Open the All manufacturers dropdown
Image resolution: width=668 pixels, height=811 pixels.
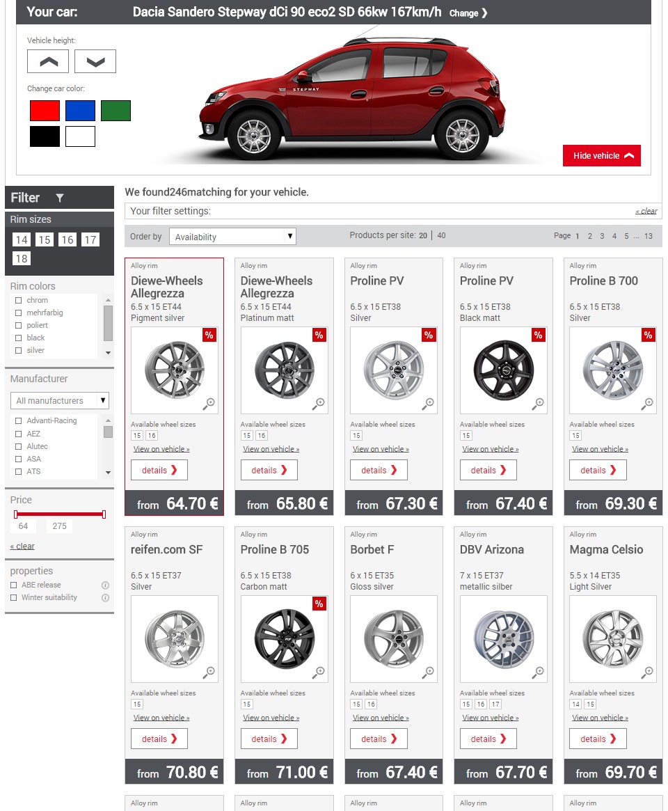[59, 400]
